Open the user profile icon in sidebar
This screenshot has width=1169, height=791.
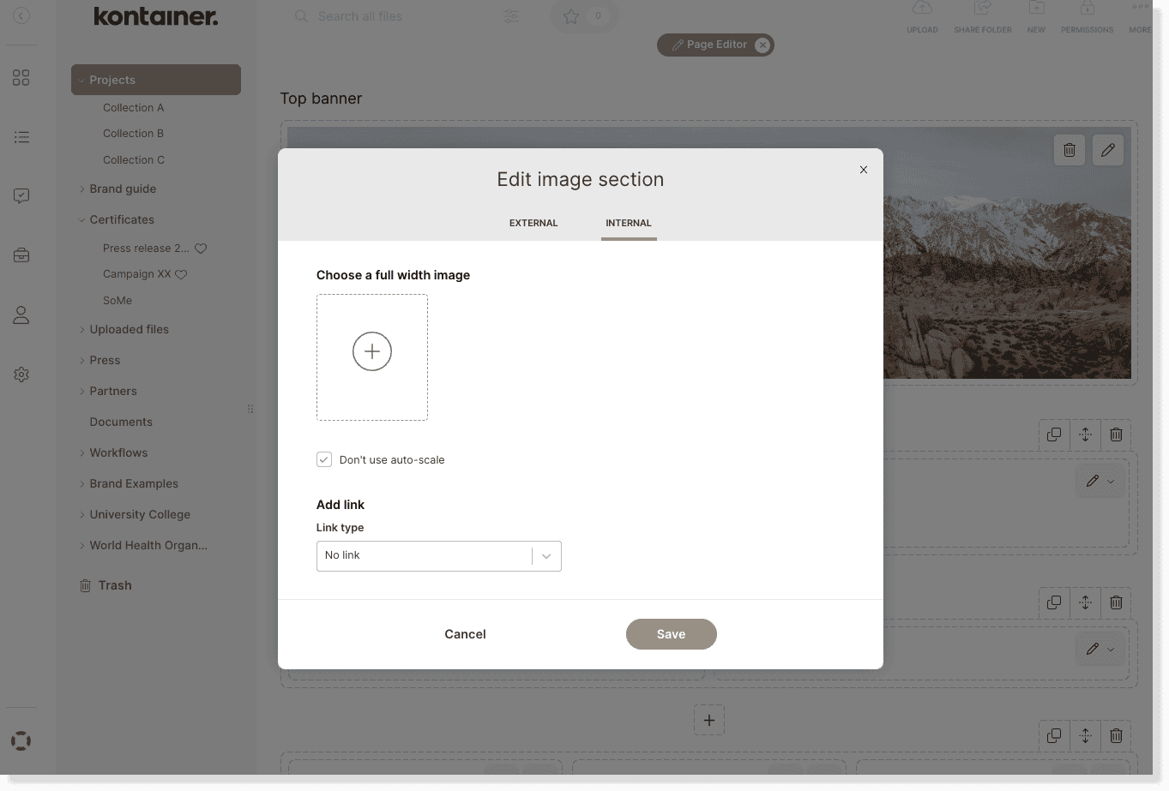pyautogui.click(x=21, y=315)
